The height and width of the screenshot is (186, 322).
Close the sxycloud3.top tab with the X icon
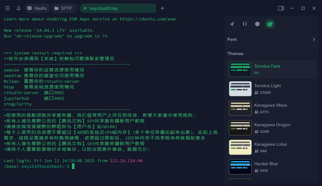click(x=85, y=8)
